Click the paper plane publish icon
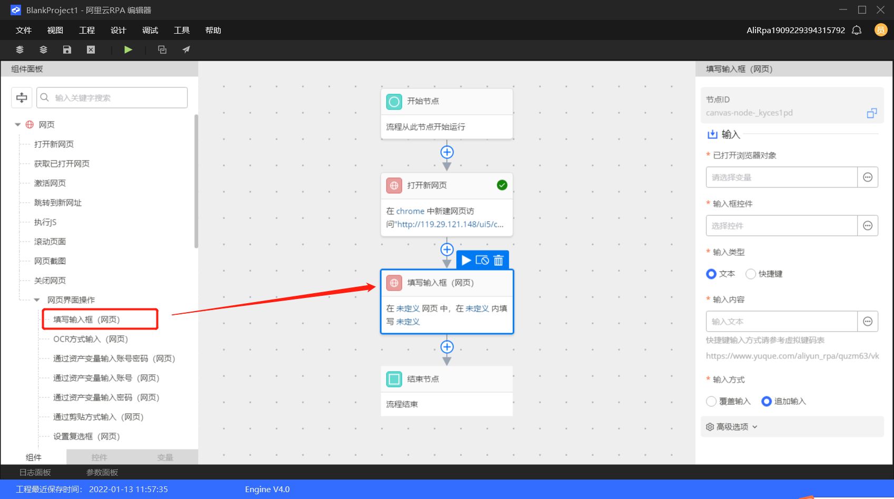This screenshot has height=499, width=894. click(186, 49)
